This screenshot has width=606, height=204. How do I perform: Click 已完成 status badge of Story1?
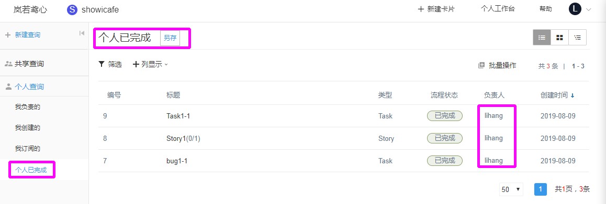445,138
